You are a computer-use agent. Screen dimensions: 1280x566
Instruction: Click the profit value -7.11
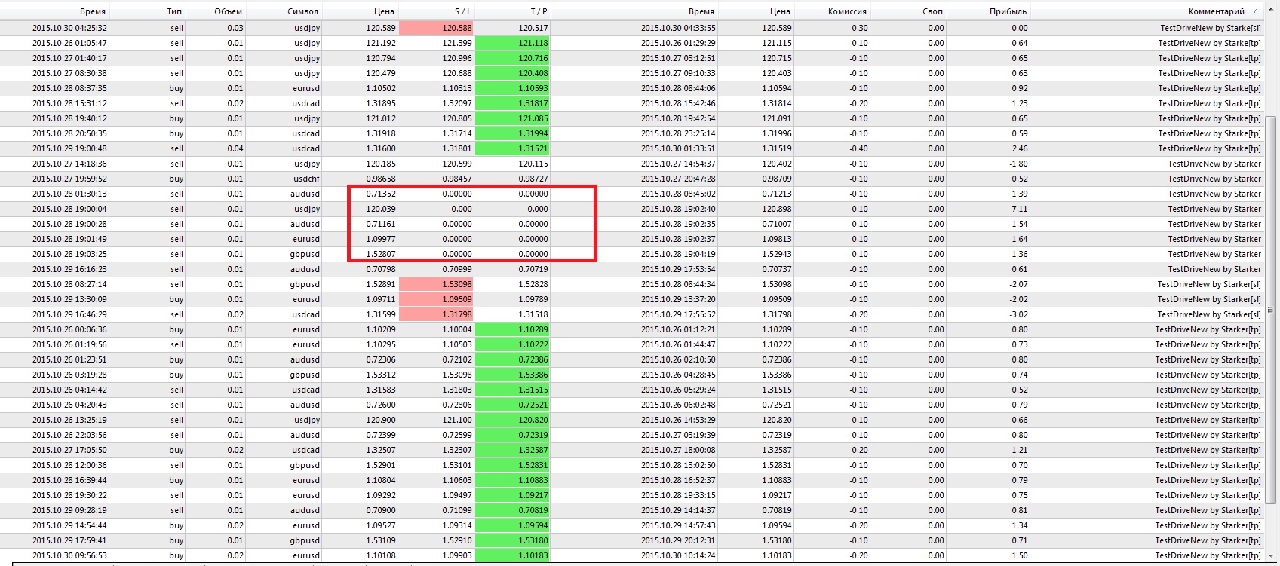click(1018, 209)
